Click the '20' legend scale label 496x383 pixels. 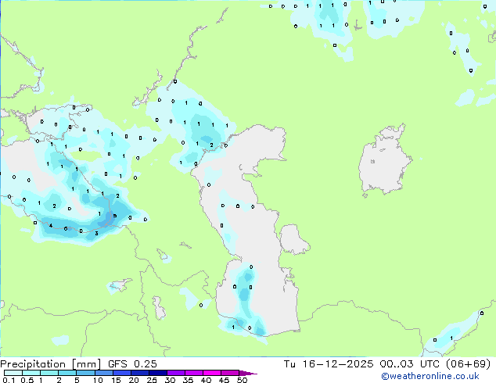point(134,380)
